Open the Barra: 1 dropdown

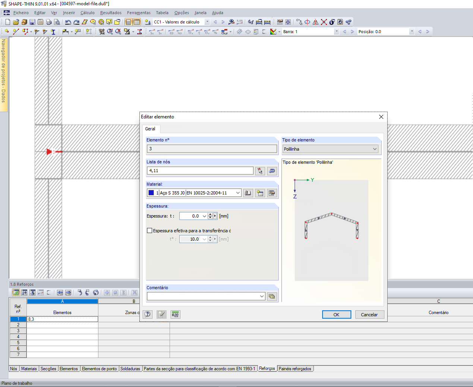[337, 32]
